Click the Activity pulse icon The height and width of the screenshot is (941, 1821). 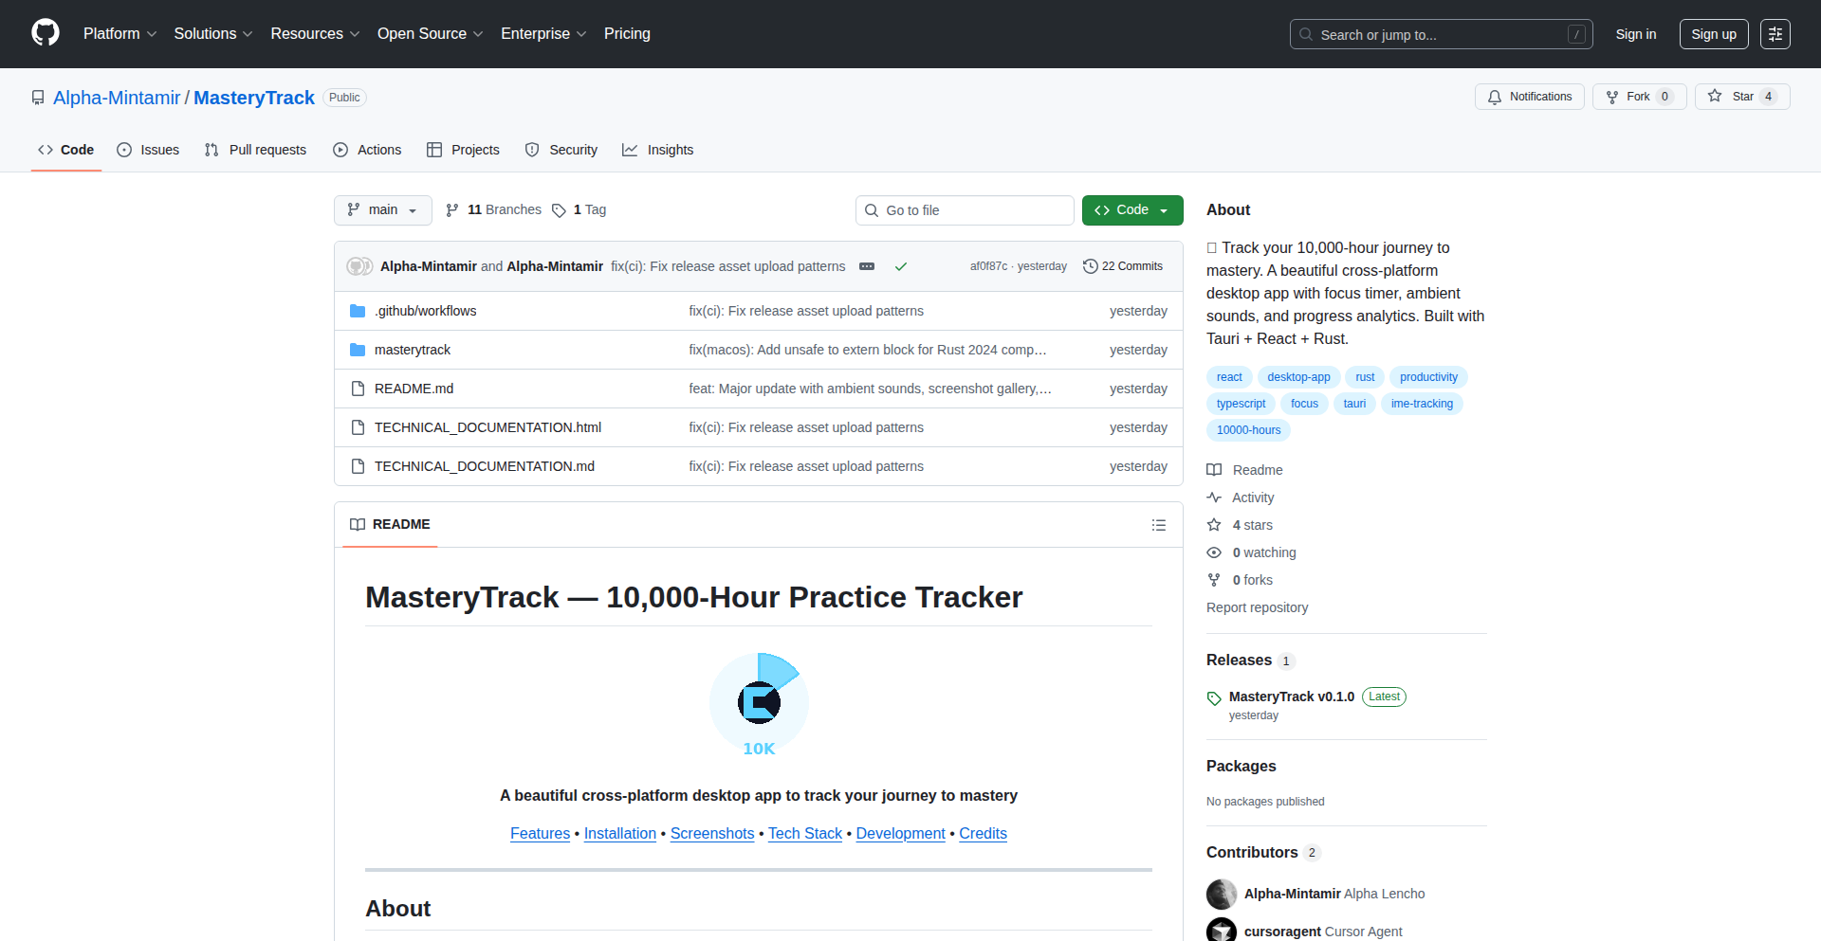[1215, 497]
